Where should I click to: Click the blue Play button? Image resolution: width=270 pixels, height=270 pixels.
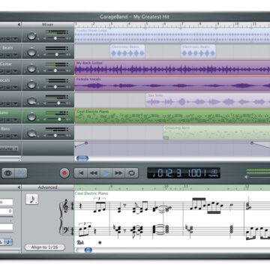point(106,172)
